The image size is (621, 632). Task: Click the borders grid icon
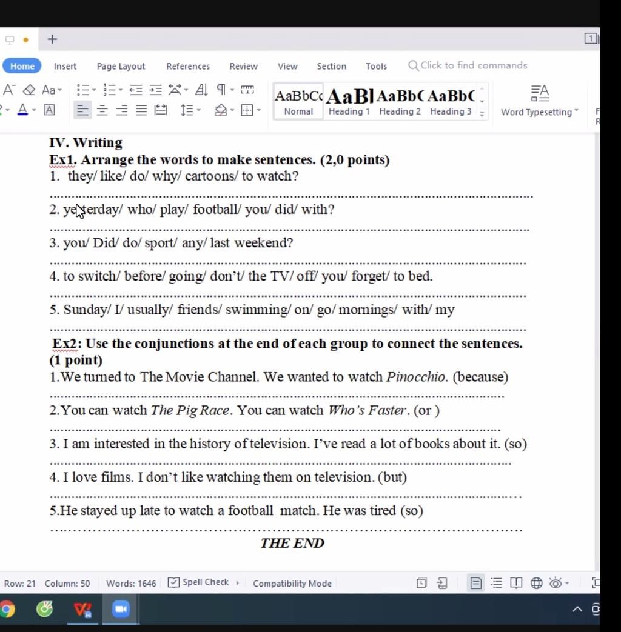pyautogui.click(x=247, y=110)
